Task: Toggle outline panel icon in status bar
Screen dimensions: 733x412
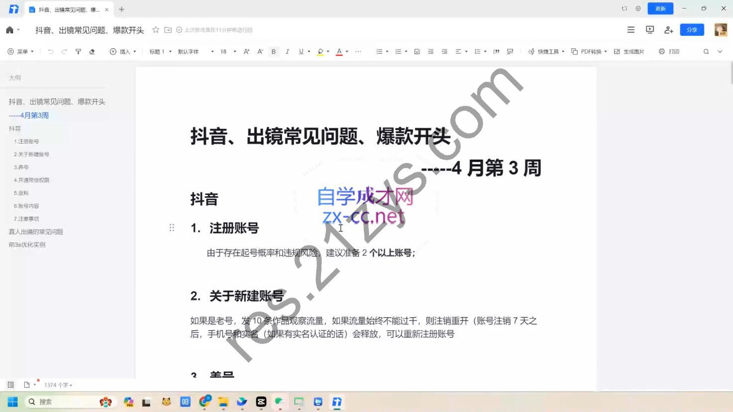Action: [x=10, y=385]
